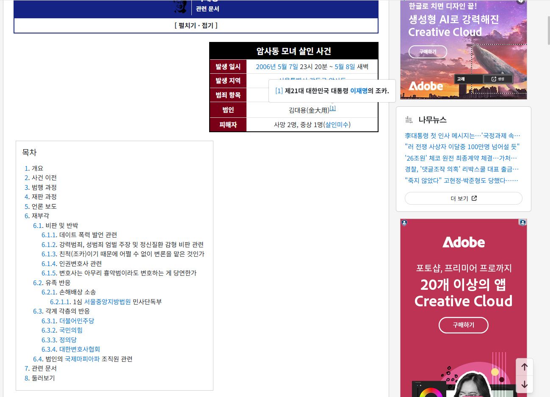The image size is (550, 397).
Task: Open news headline 러 전쟁 사상자 이달중 100만명
Action: coord(462,147)
